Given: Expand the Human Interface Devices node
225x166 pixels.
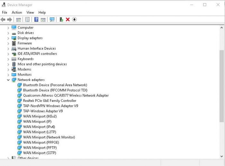Looking at the screenshot, I should click(x=8, y=49).
